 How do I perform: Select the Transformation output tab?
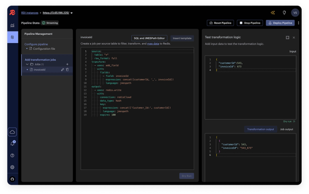261,129
